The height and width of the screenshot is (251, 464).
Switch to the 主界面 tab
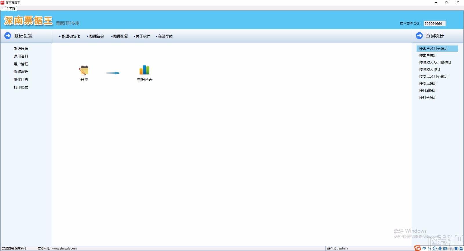tap(10, 9)
